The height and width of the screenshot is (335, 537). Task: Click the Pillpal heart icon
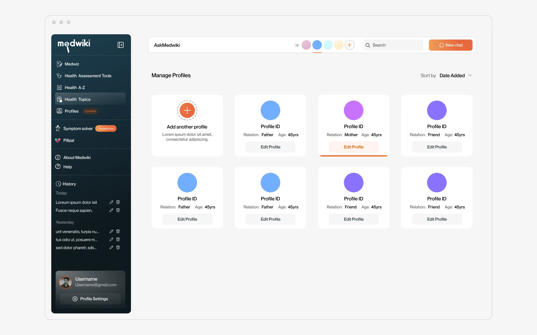click(58, 140)
